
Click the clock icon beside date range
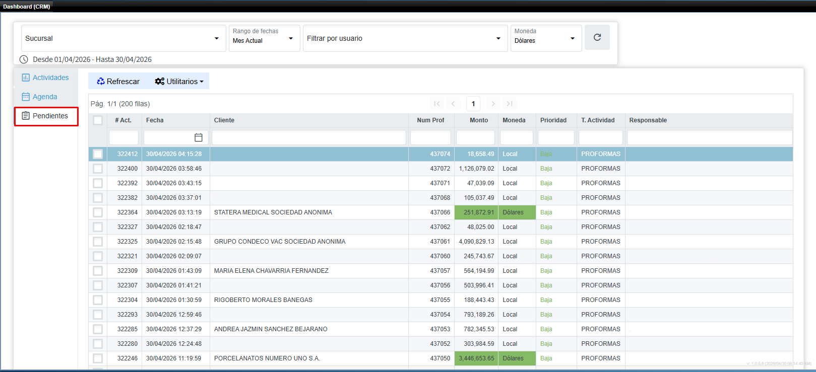click(x=24, y=59)
